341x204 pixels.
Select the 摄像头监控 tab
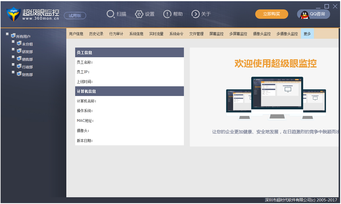[x=262, y=33]
